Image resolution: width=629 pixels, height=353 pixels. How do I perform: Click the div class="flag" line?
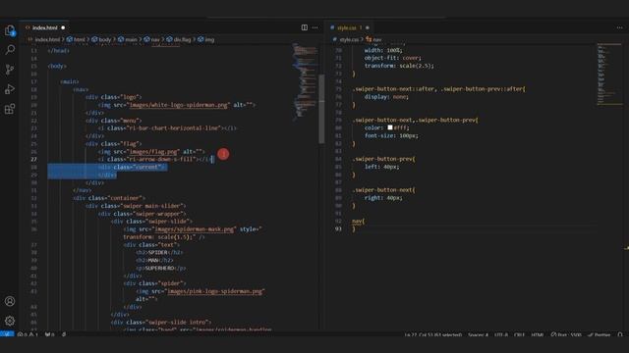(114, 144)
